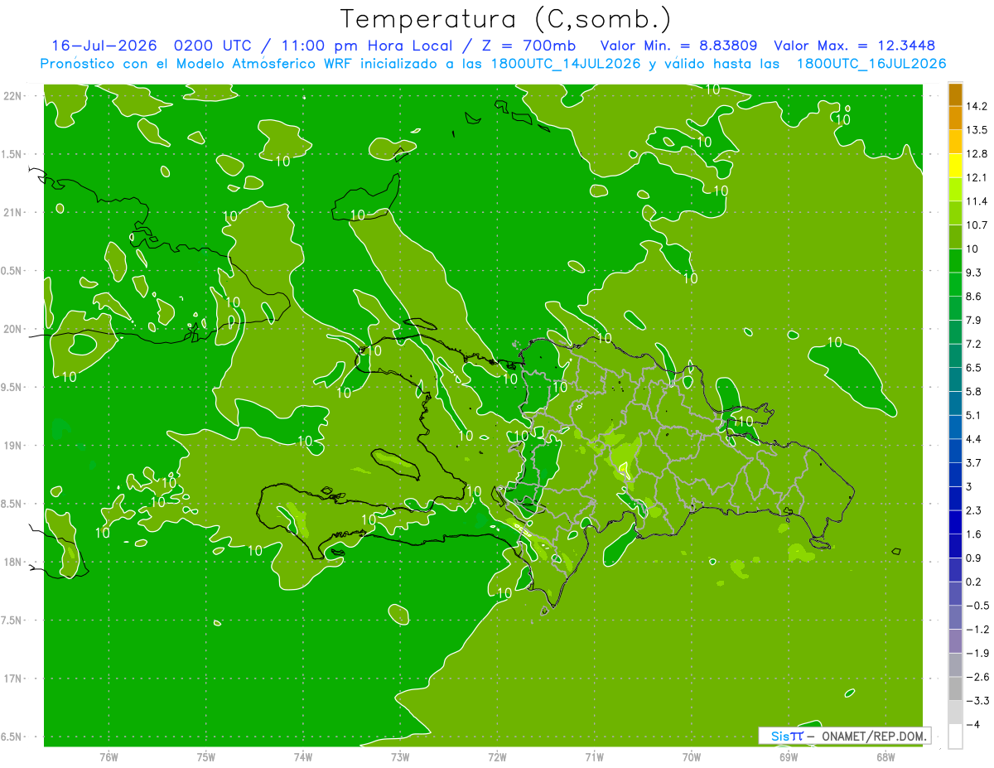Click the 14.2 colorbar label
994x768 pixels.
click(977, 106)
